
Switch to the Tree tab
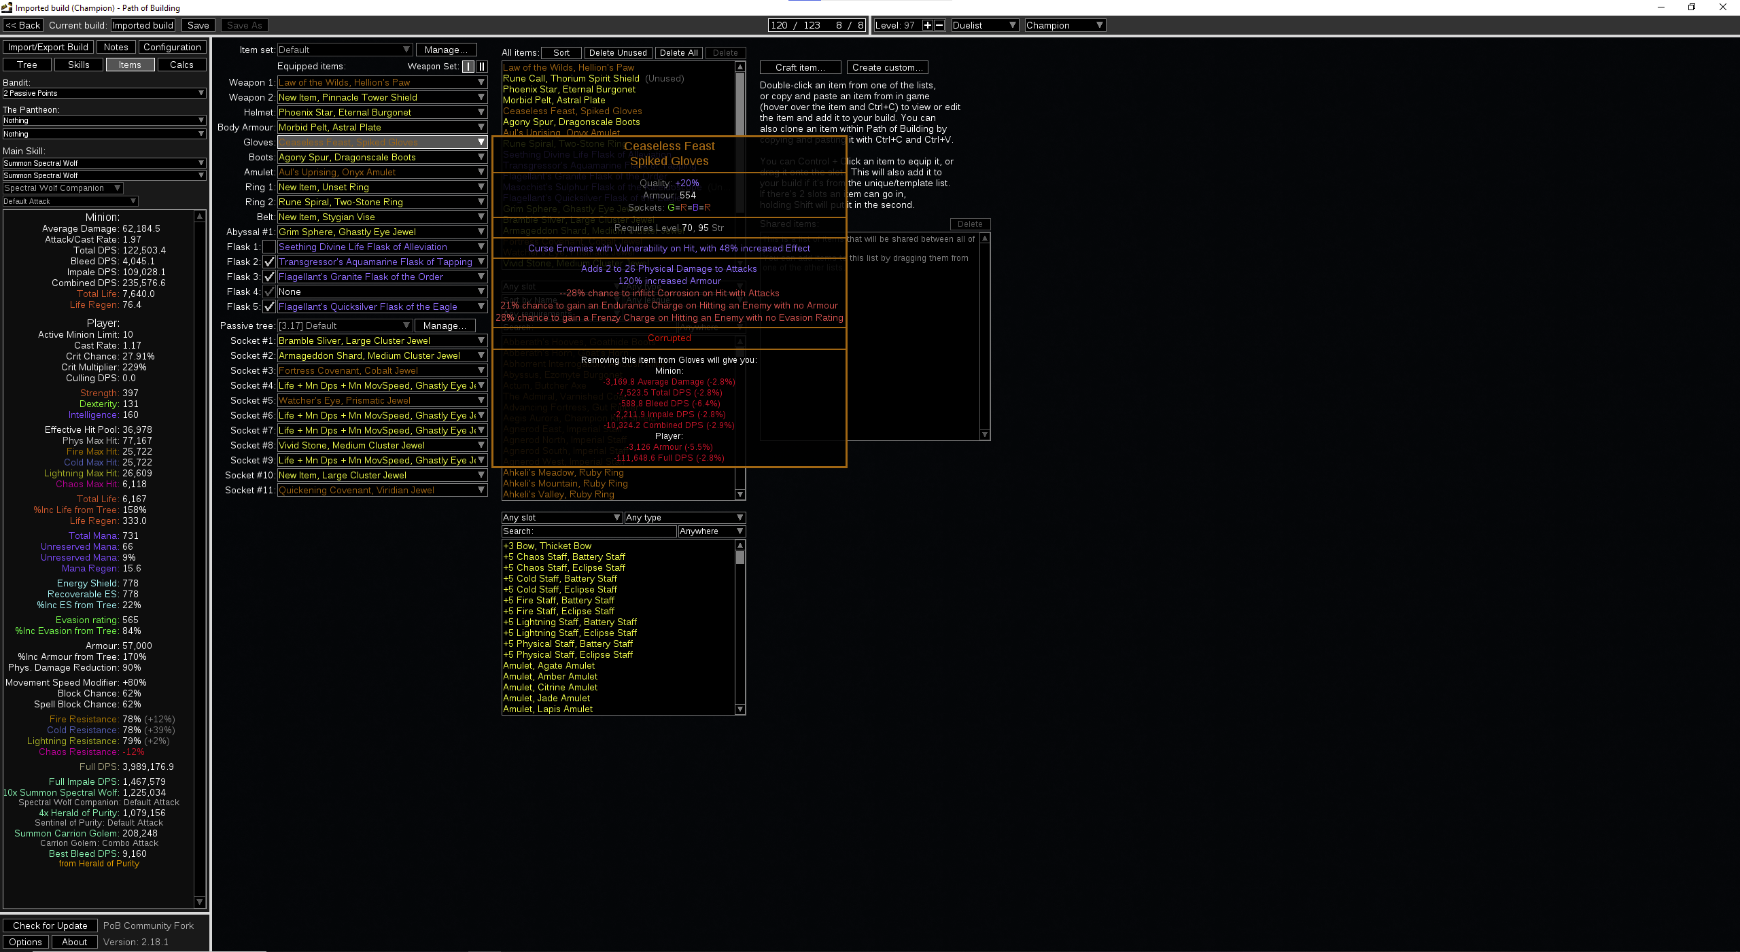click(27, 65)
